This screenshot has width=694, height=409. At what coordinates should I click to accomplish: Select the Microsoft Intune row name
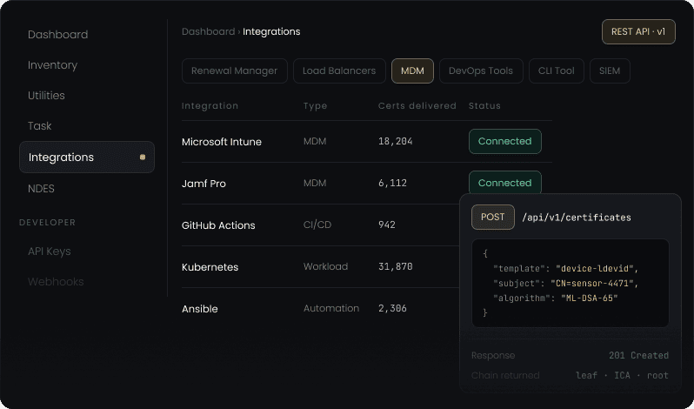pos(221,142)
